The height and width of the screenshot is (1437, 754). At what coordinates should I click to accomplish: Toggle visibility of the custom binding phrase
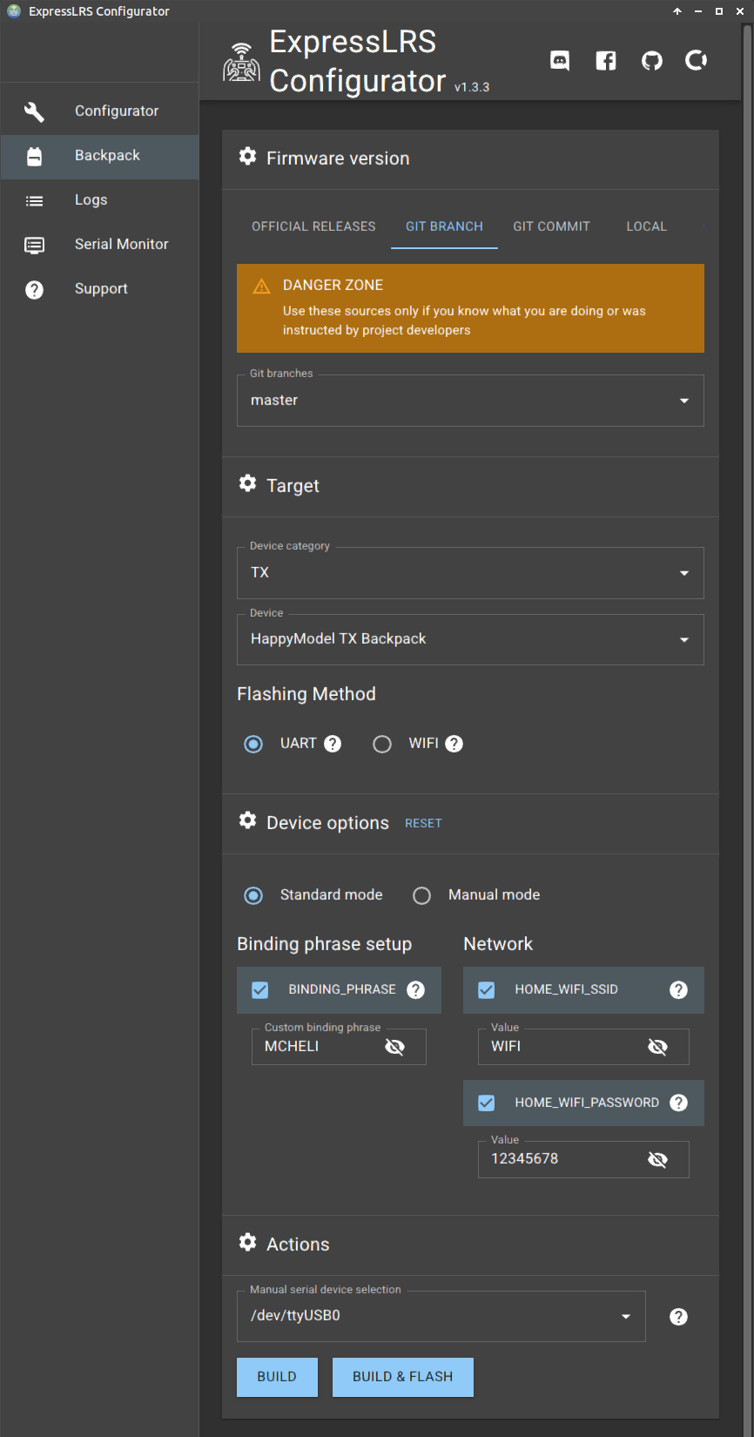click(x=395, y=1047)
